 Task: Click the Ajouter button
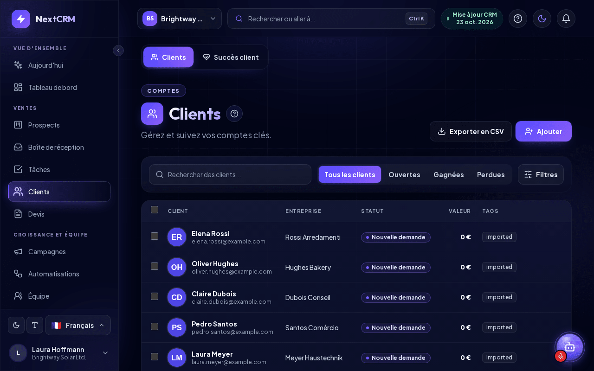(x=543, y=131)
